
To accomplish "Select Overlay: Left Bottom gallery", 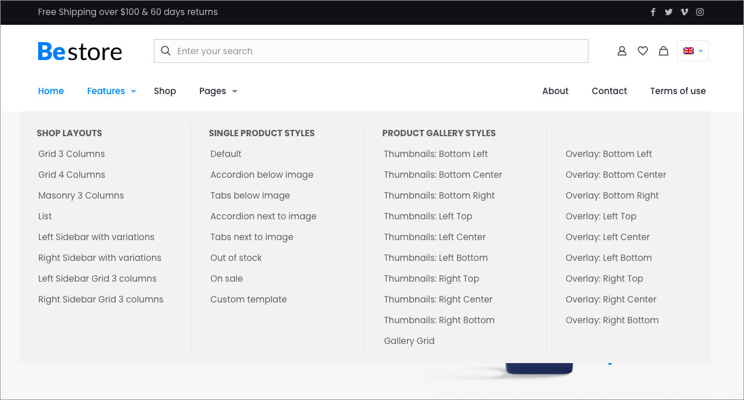I will pyautogui.click(x=609, y=257).
